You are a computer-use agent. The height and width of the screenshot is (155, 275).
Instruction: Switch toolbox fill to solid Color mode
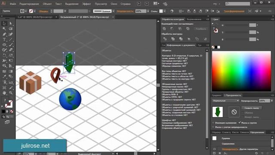tap(3, 112)
